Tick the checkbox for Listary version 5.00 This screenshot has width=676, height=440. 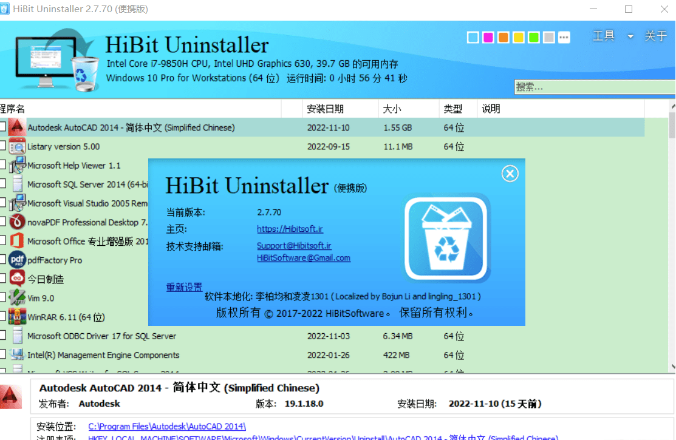(2, 146)
